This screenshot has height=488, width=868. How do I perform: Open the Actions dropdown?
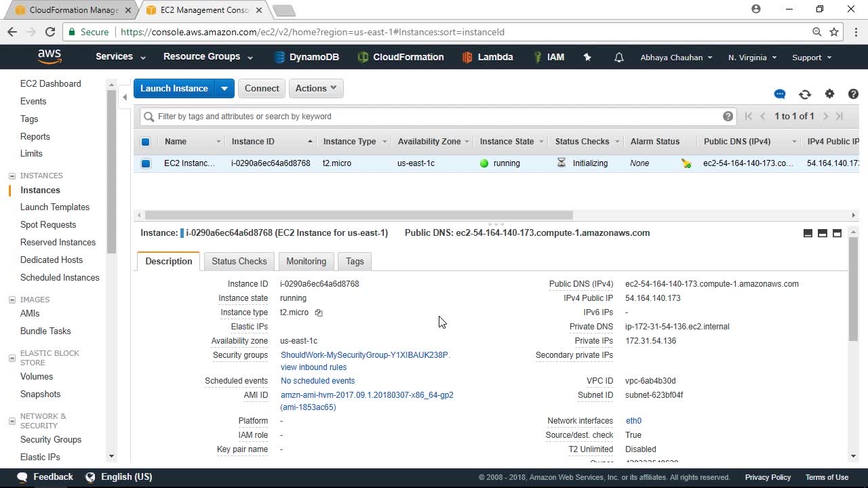pos(316,88)
